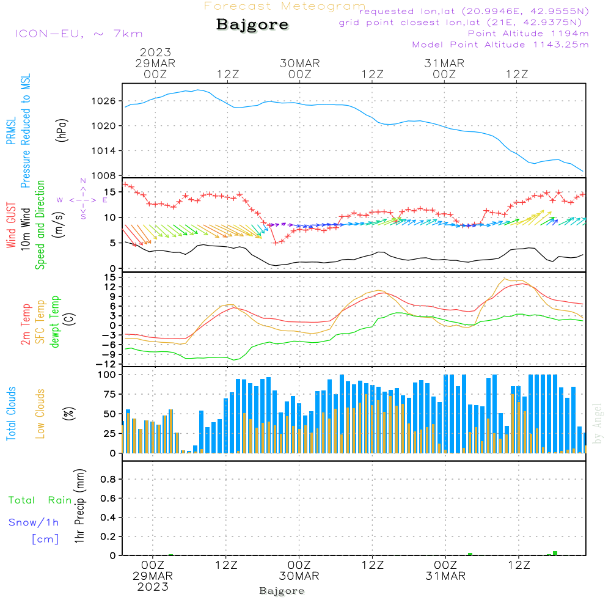Click the '100' cloud percentage axis value
This screenshot has width=611, height=611.
click(107, 375)
